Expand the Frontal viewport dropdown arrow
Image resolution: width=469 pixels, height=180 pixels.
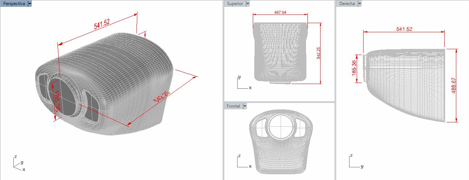pyautogui.click(x=245, y=106)
